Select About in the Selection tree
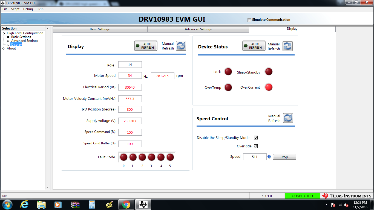This screenshot has width=374, height=210. pyautogui.click(x=11, y=48)
